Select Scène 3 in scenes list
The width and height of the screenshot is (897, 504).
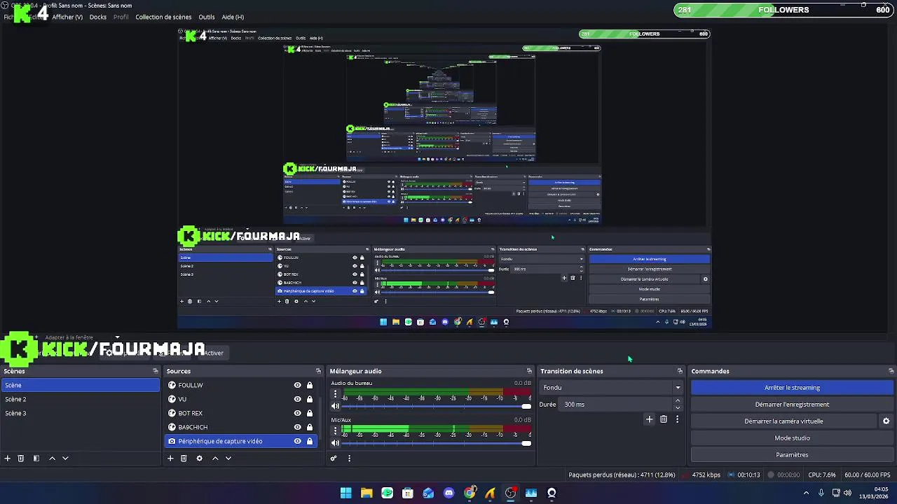pyautogui.click(x=80, y=413)
